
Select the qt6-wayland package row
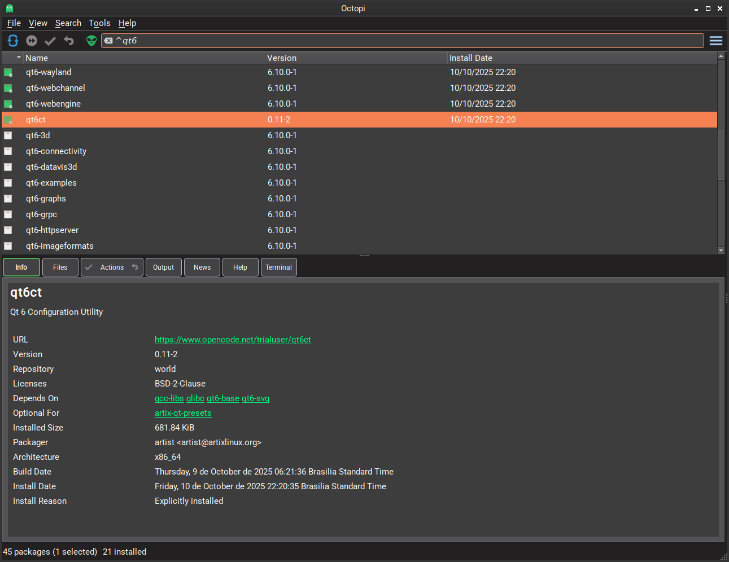pyautogui.click(x=360, y=72)
